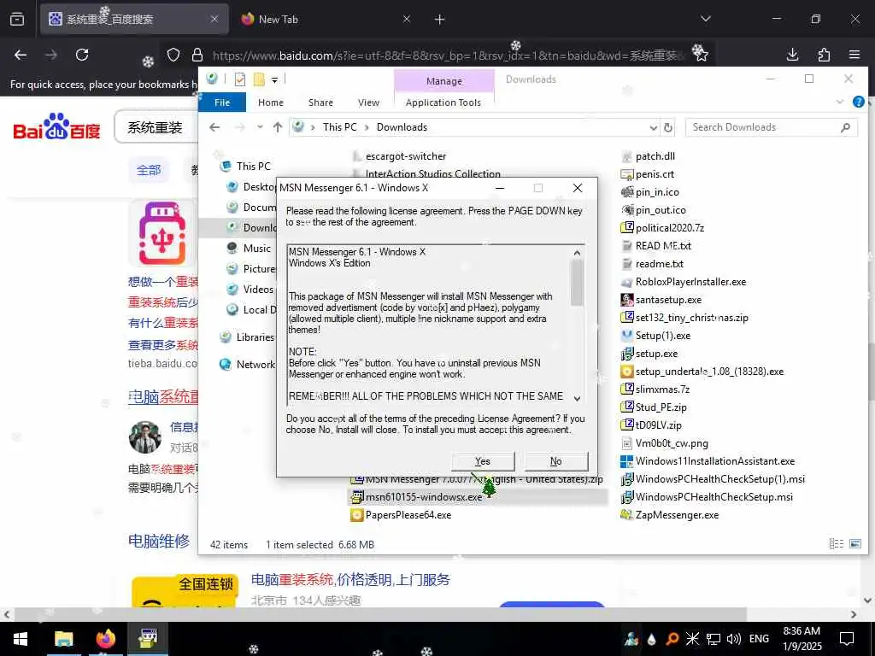The image size is (875, 656).
Task: Select msn610155-windowsx.exe icon
Action: (x=356, y=496)
